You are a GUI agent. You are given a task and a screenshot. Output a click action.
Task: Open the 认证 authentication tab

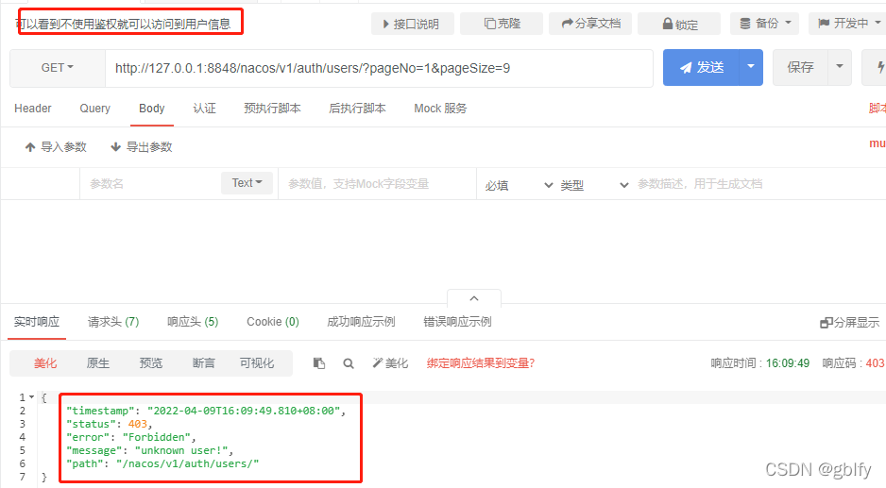[x=205, y=109]
